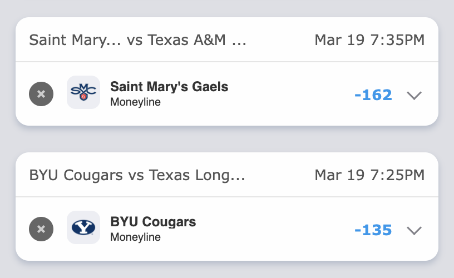Click the Mar 19 7:25PM game time
Screen dimensions: 454x278
click(369, 176)
